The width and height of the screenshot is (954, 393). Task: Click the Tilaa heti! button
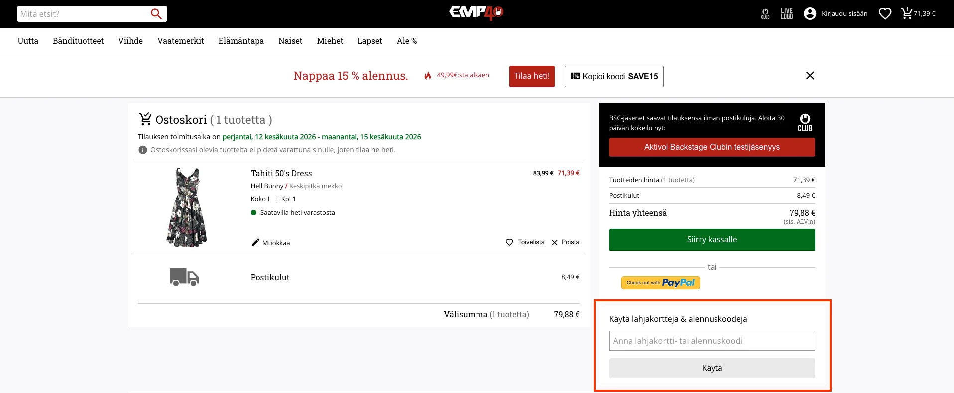(532, 76)
